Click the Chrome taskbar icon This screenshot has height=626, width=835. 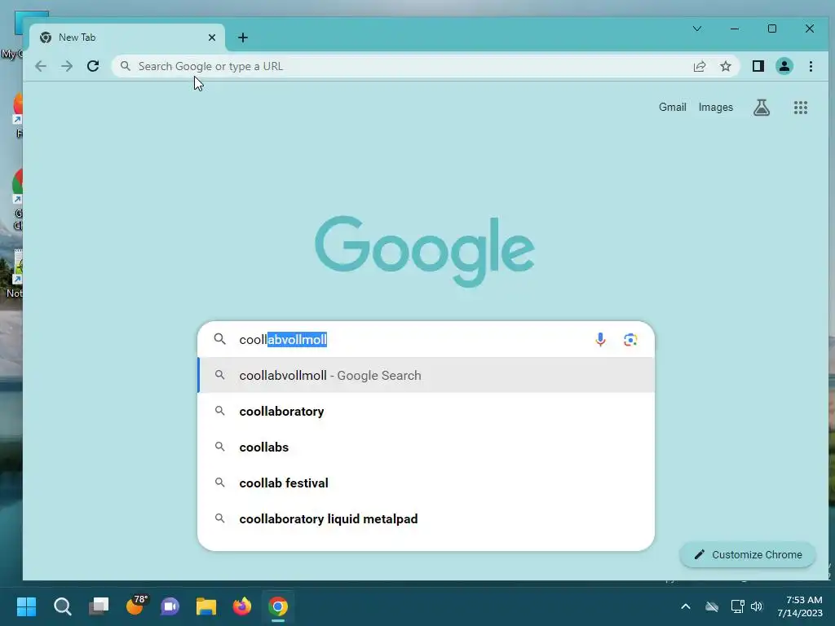coord(278,606)
